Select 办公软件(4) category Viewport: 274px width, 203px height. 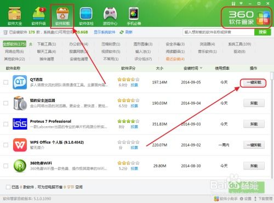79,44
